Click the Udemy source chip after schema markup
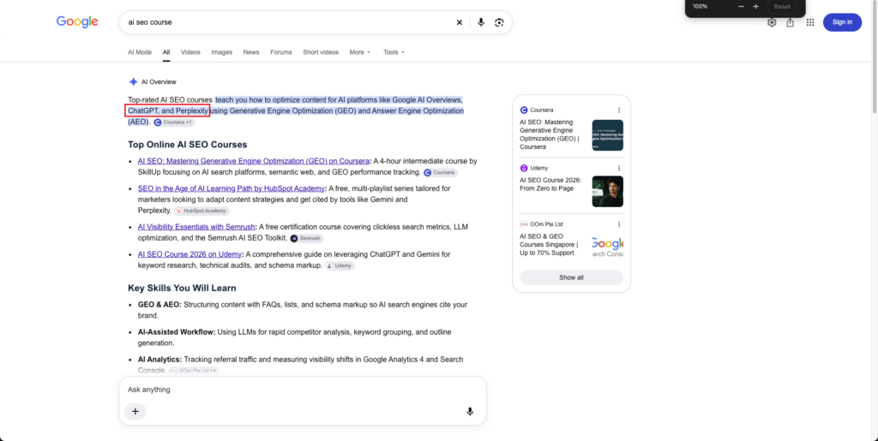Screen dimensions: 878x441 pyautogui.click(x=340, y=265)
